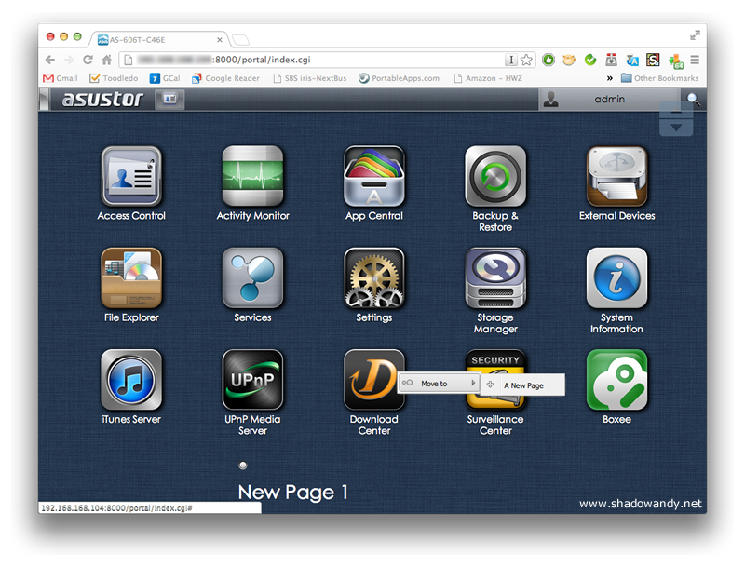
Task: Open Other Bookmarks folder
Action: [660, 78]
